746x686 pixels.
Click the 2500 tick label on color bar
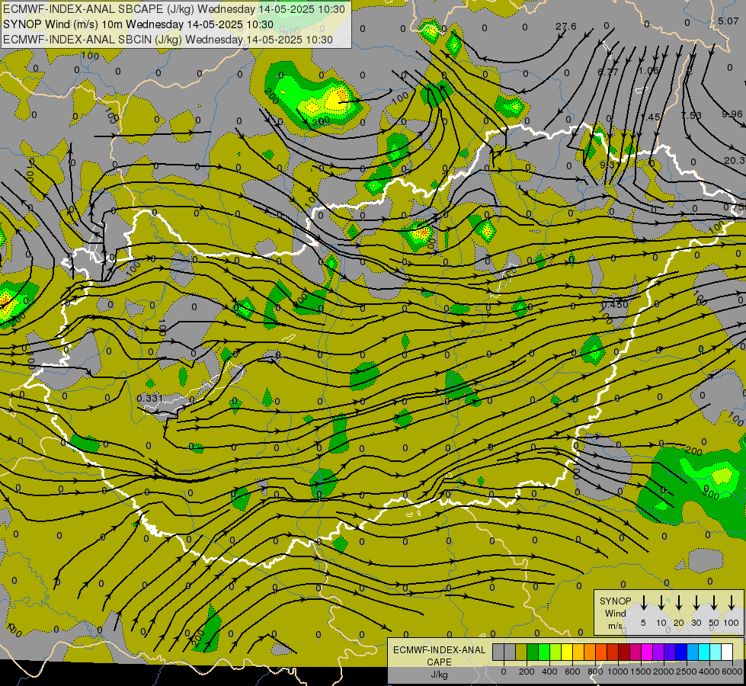[687, 672]
